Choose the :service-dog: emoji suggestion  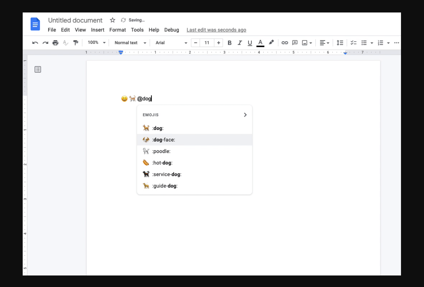[195, 174]
